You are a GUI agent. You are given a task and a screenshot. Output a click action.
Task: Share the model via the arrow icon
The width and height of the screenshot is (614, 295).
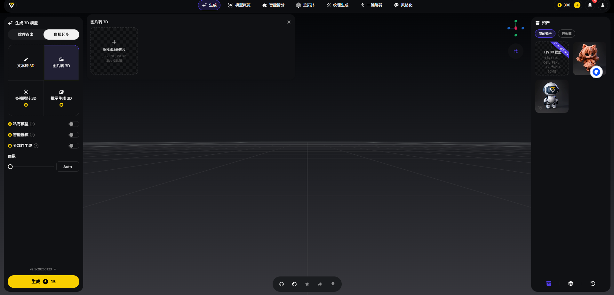pyautogui.click(x=320, y=284)
